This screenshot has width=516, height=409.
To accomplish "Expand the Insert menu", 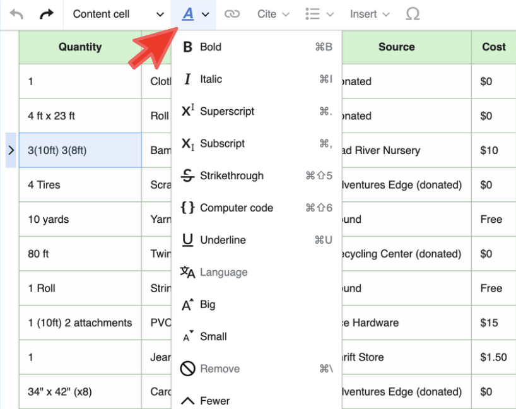I will click(370, 14).
